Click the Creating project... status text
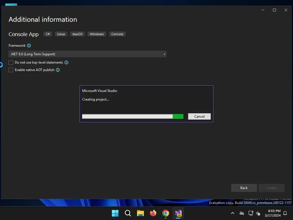This screenshot has height=220, width=293. [96, 99]
